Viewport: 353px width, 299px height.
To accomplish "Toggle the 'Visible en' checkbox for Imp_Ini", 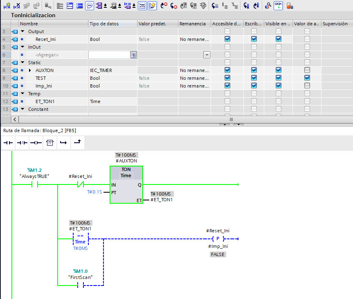I will coord(278,86).
